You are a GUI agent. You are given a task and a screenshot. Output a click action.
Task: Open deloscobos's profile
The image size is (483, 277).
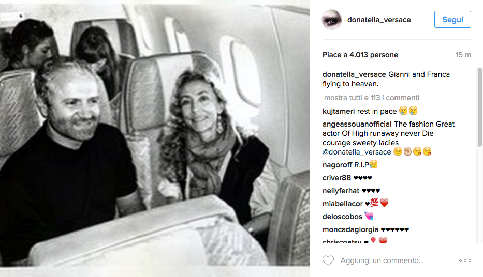(x=342, y=217)
